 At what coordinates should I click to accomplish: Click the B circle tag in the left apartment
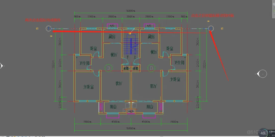(x=108, y=68)
